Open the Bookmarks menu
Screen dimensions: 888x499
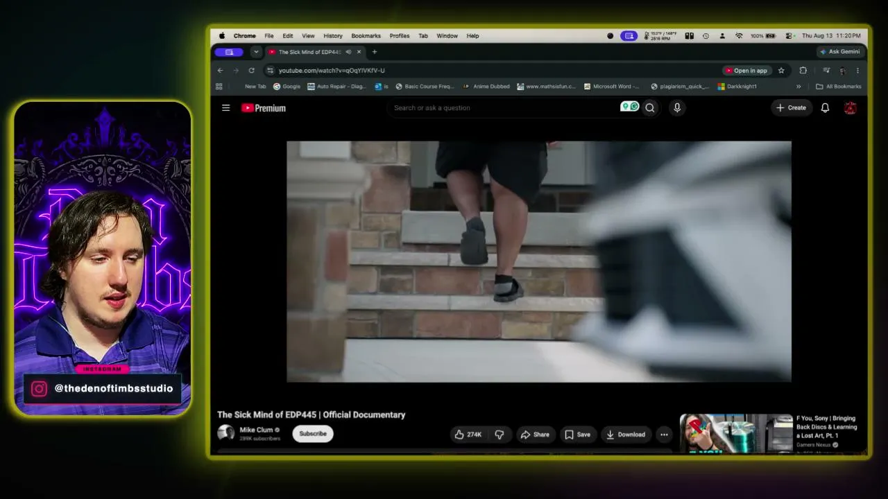click(366, 35)
